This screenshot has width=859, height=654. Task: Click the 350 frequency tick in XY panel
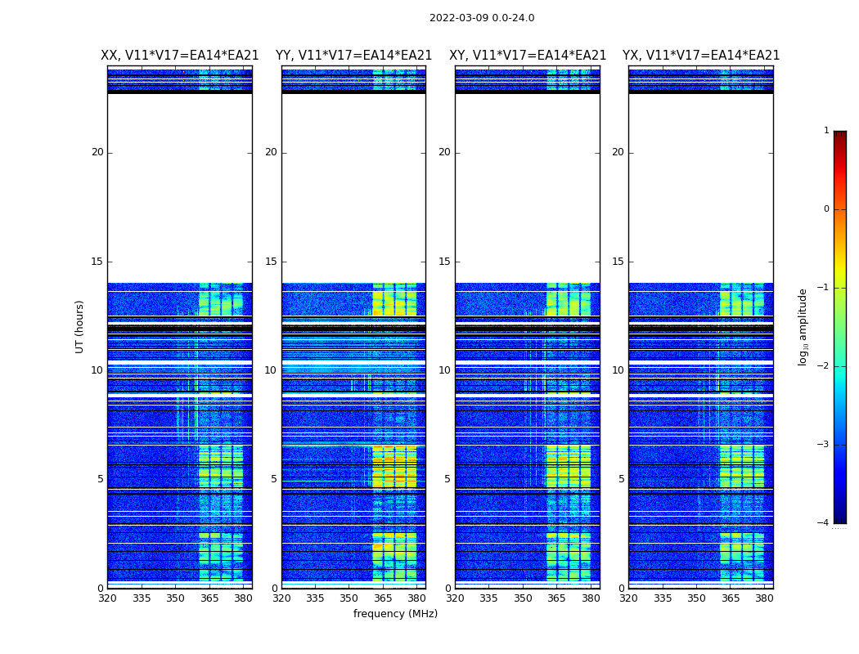coord(524,598)
